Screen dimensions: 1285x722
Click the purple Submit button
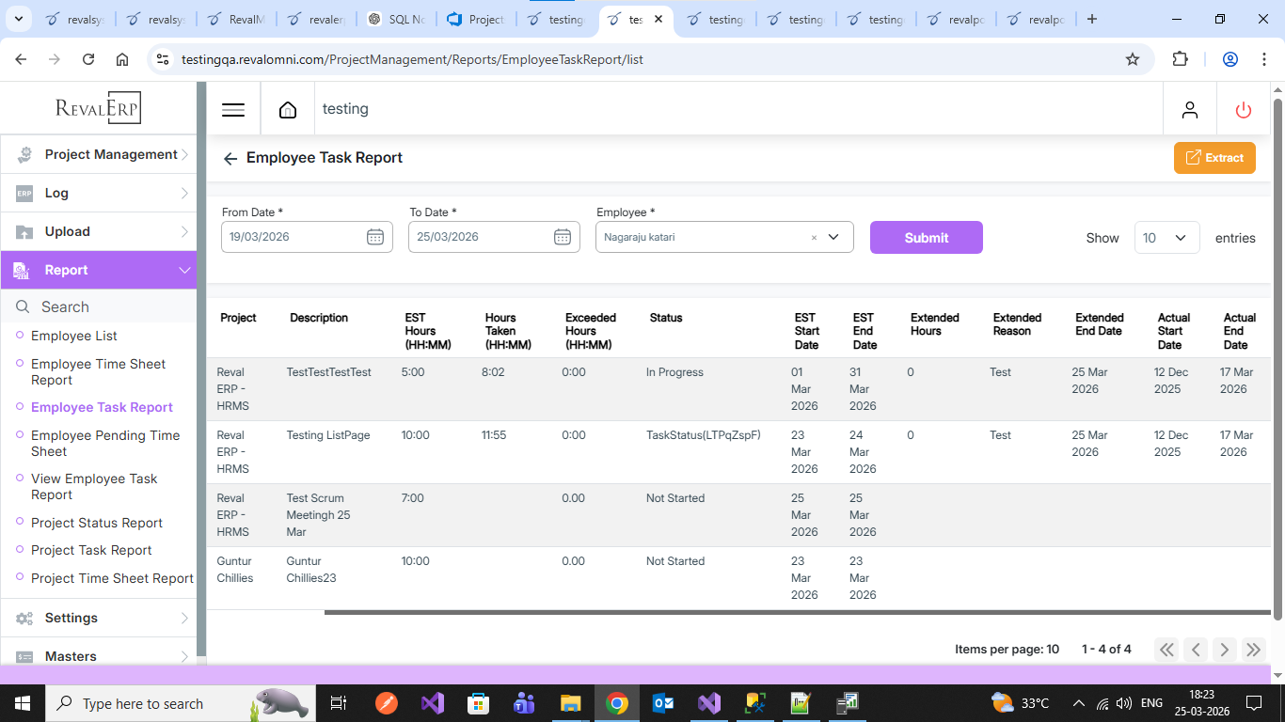926,238
